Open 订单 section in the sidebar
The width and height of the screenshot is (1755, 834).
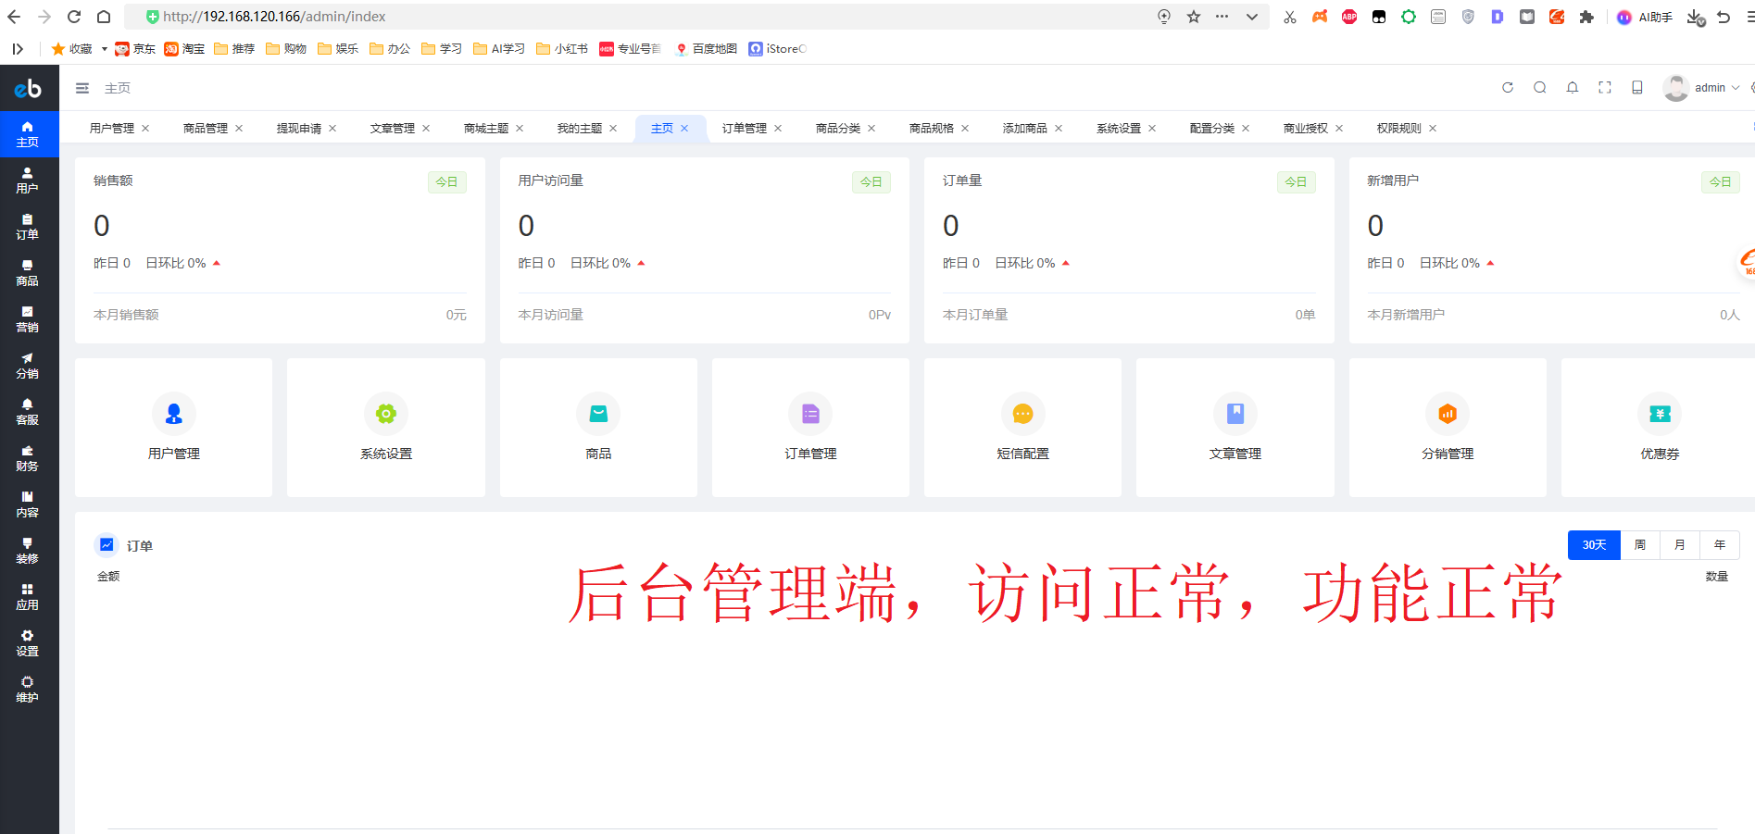point(28,227)
